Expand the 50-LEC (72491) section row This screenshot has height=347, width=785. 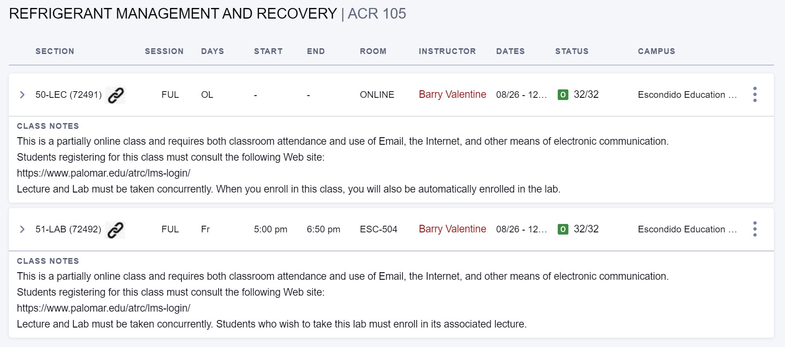click(22, 95)
